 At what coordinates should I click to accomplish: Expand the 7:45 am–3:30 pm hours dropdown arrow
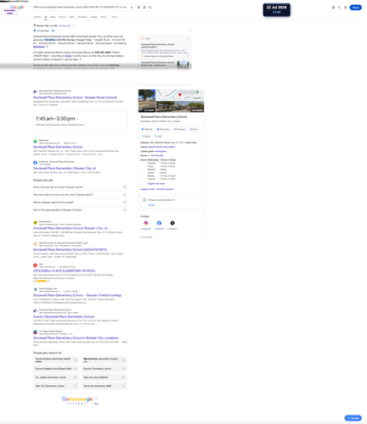click(x=77, y=119)
